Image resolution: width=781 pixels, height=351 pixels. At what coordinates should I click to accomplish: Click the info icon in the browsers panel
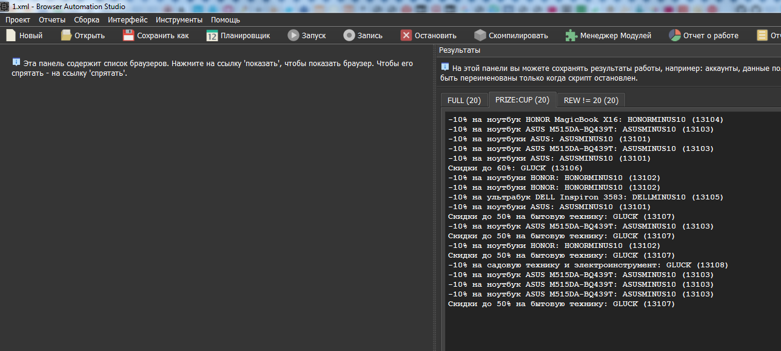pyautogui.click(x=16, y=62)
